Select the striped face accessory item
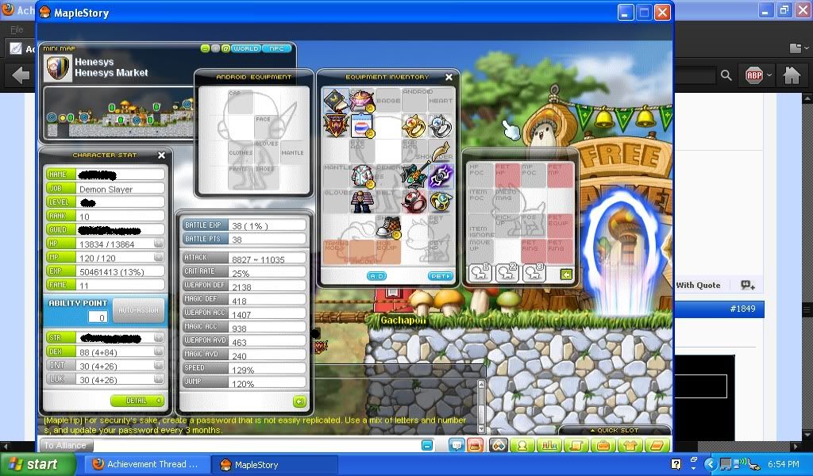The width and height of the screenshot is (813, 476). (362, 126)
